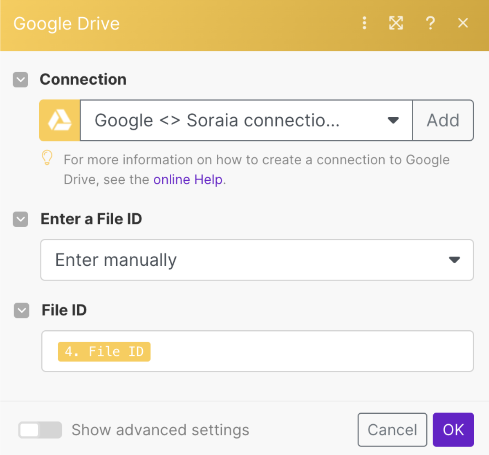Click the Google Drive title text

pos(67,24)
